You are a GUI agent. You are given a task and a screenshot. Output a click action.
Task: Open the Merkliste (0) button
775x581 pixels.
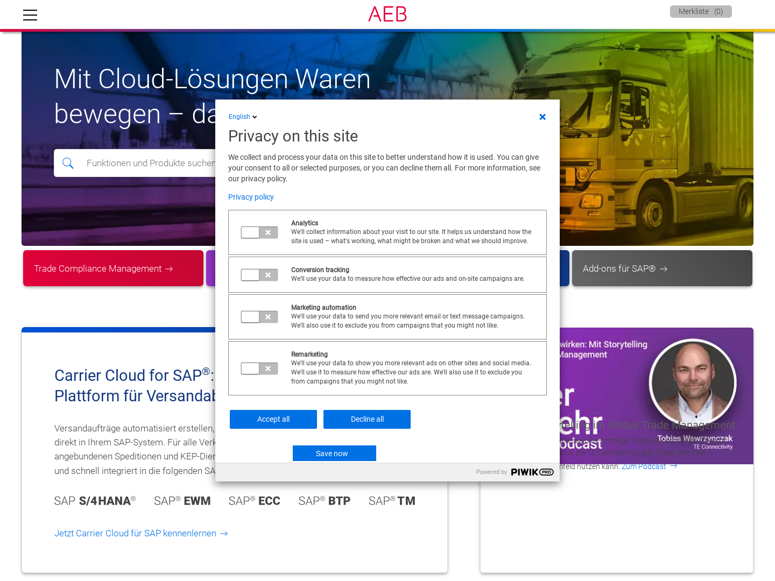[701, 11]
